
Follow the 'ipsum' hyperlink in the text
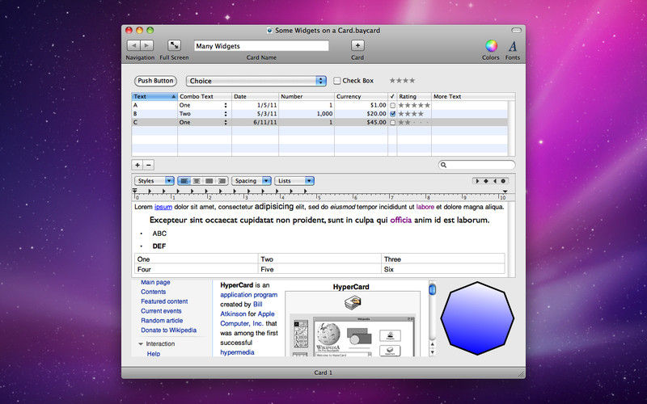click(x=163, y=207)
